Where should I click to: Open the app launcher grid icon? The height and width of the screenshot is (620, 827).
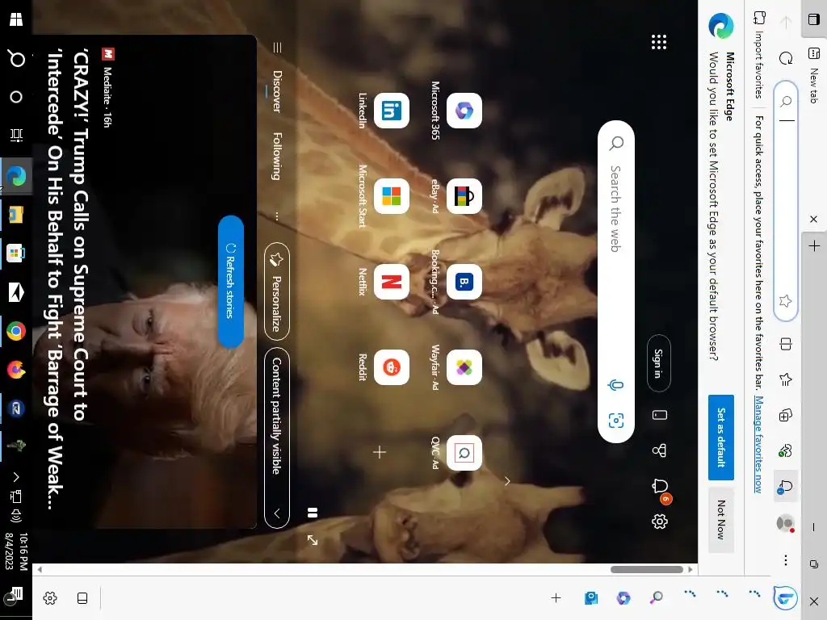click(x=659, y=42)
